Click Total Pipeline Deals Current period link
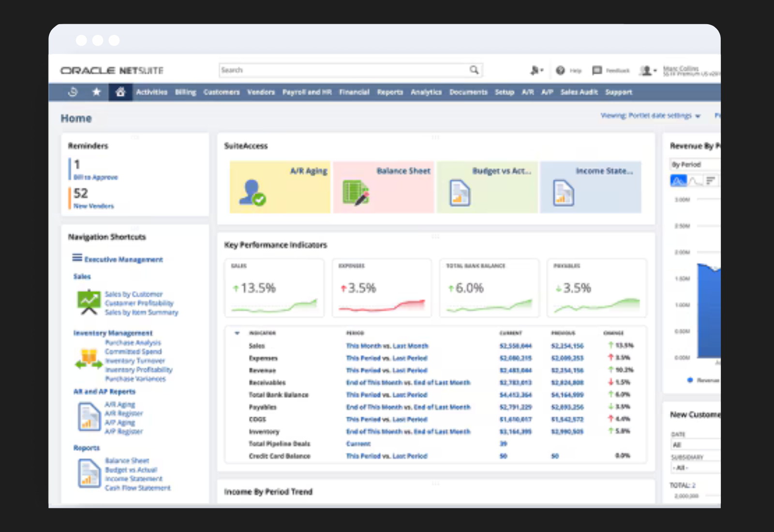Screen dimensions: 774x532 coord(358,443)
